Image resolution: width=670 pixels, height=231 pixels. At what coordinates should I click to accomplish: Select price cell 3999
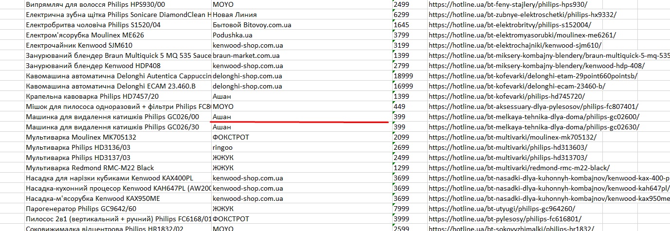[x=410, y=219]
